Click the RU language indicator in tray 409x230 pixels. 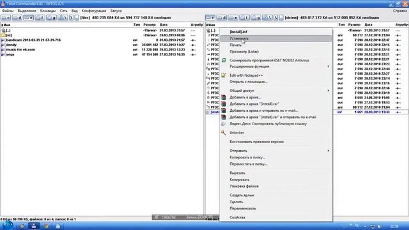click(357, 226)
